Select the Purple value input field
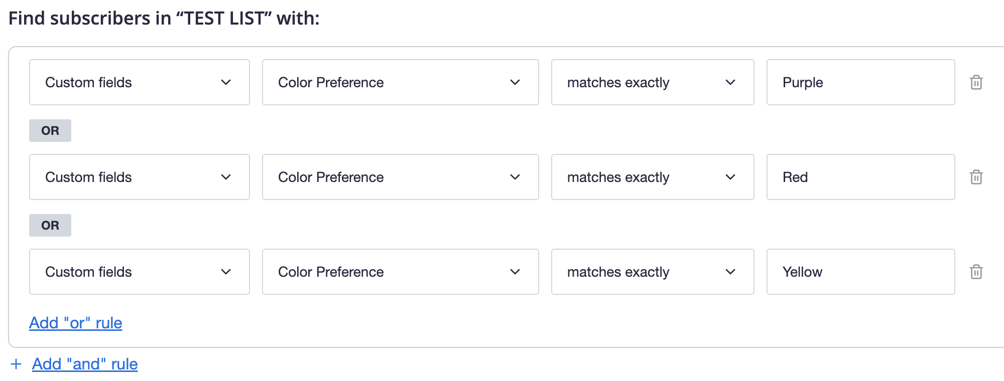 pos(860,82)
